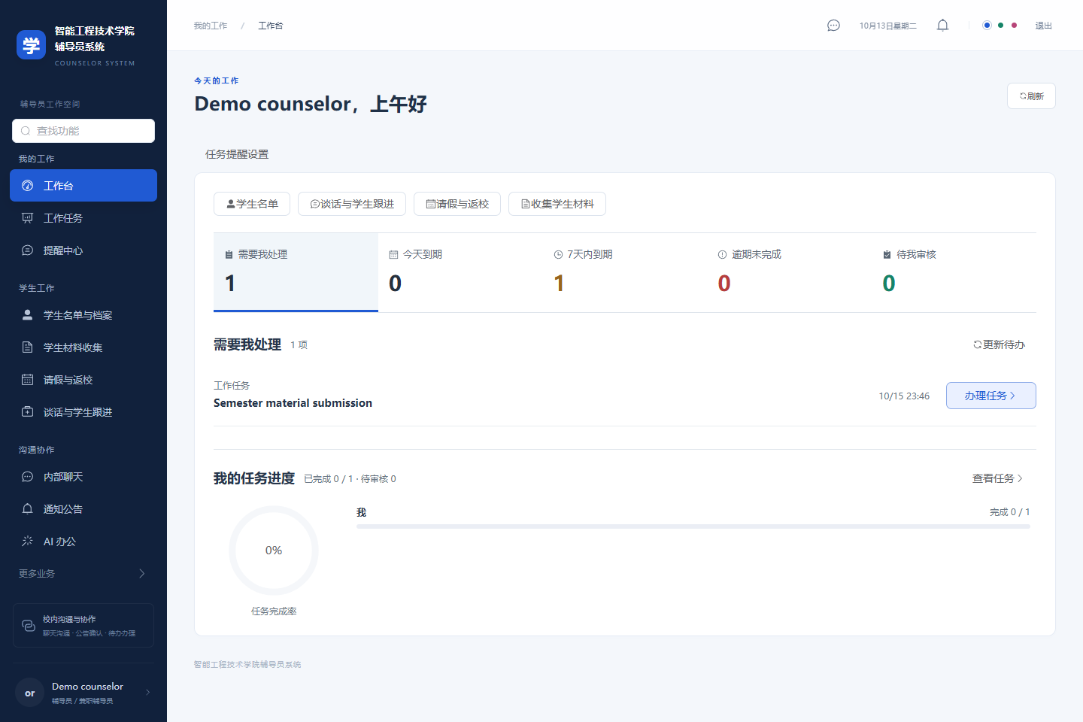Open the 查看任务 link
The image size is (1083, 722).
[997, 478]
